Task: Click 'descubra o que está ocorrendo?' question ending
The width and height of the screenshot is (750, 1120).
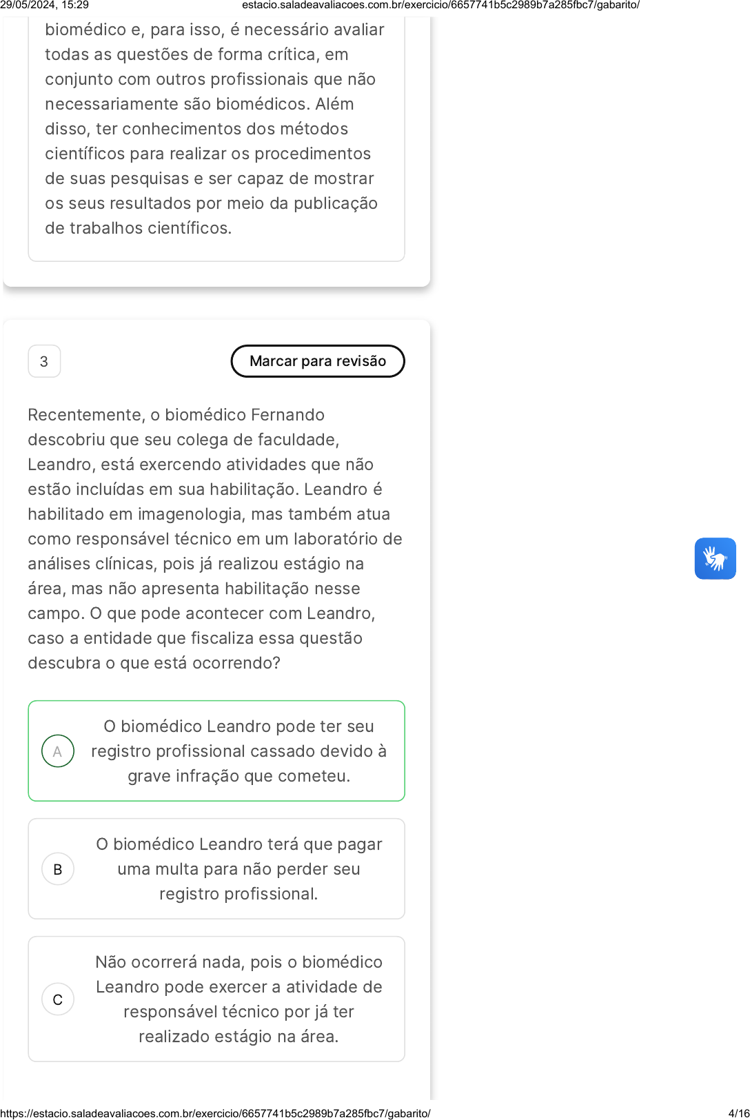Action: tap(154, 663)
